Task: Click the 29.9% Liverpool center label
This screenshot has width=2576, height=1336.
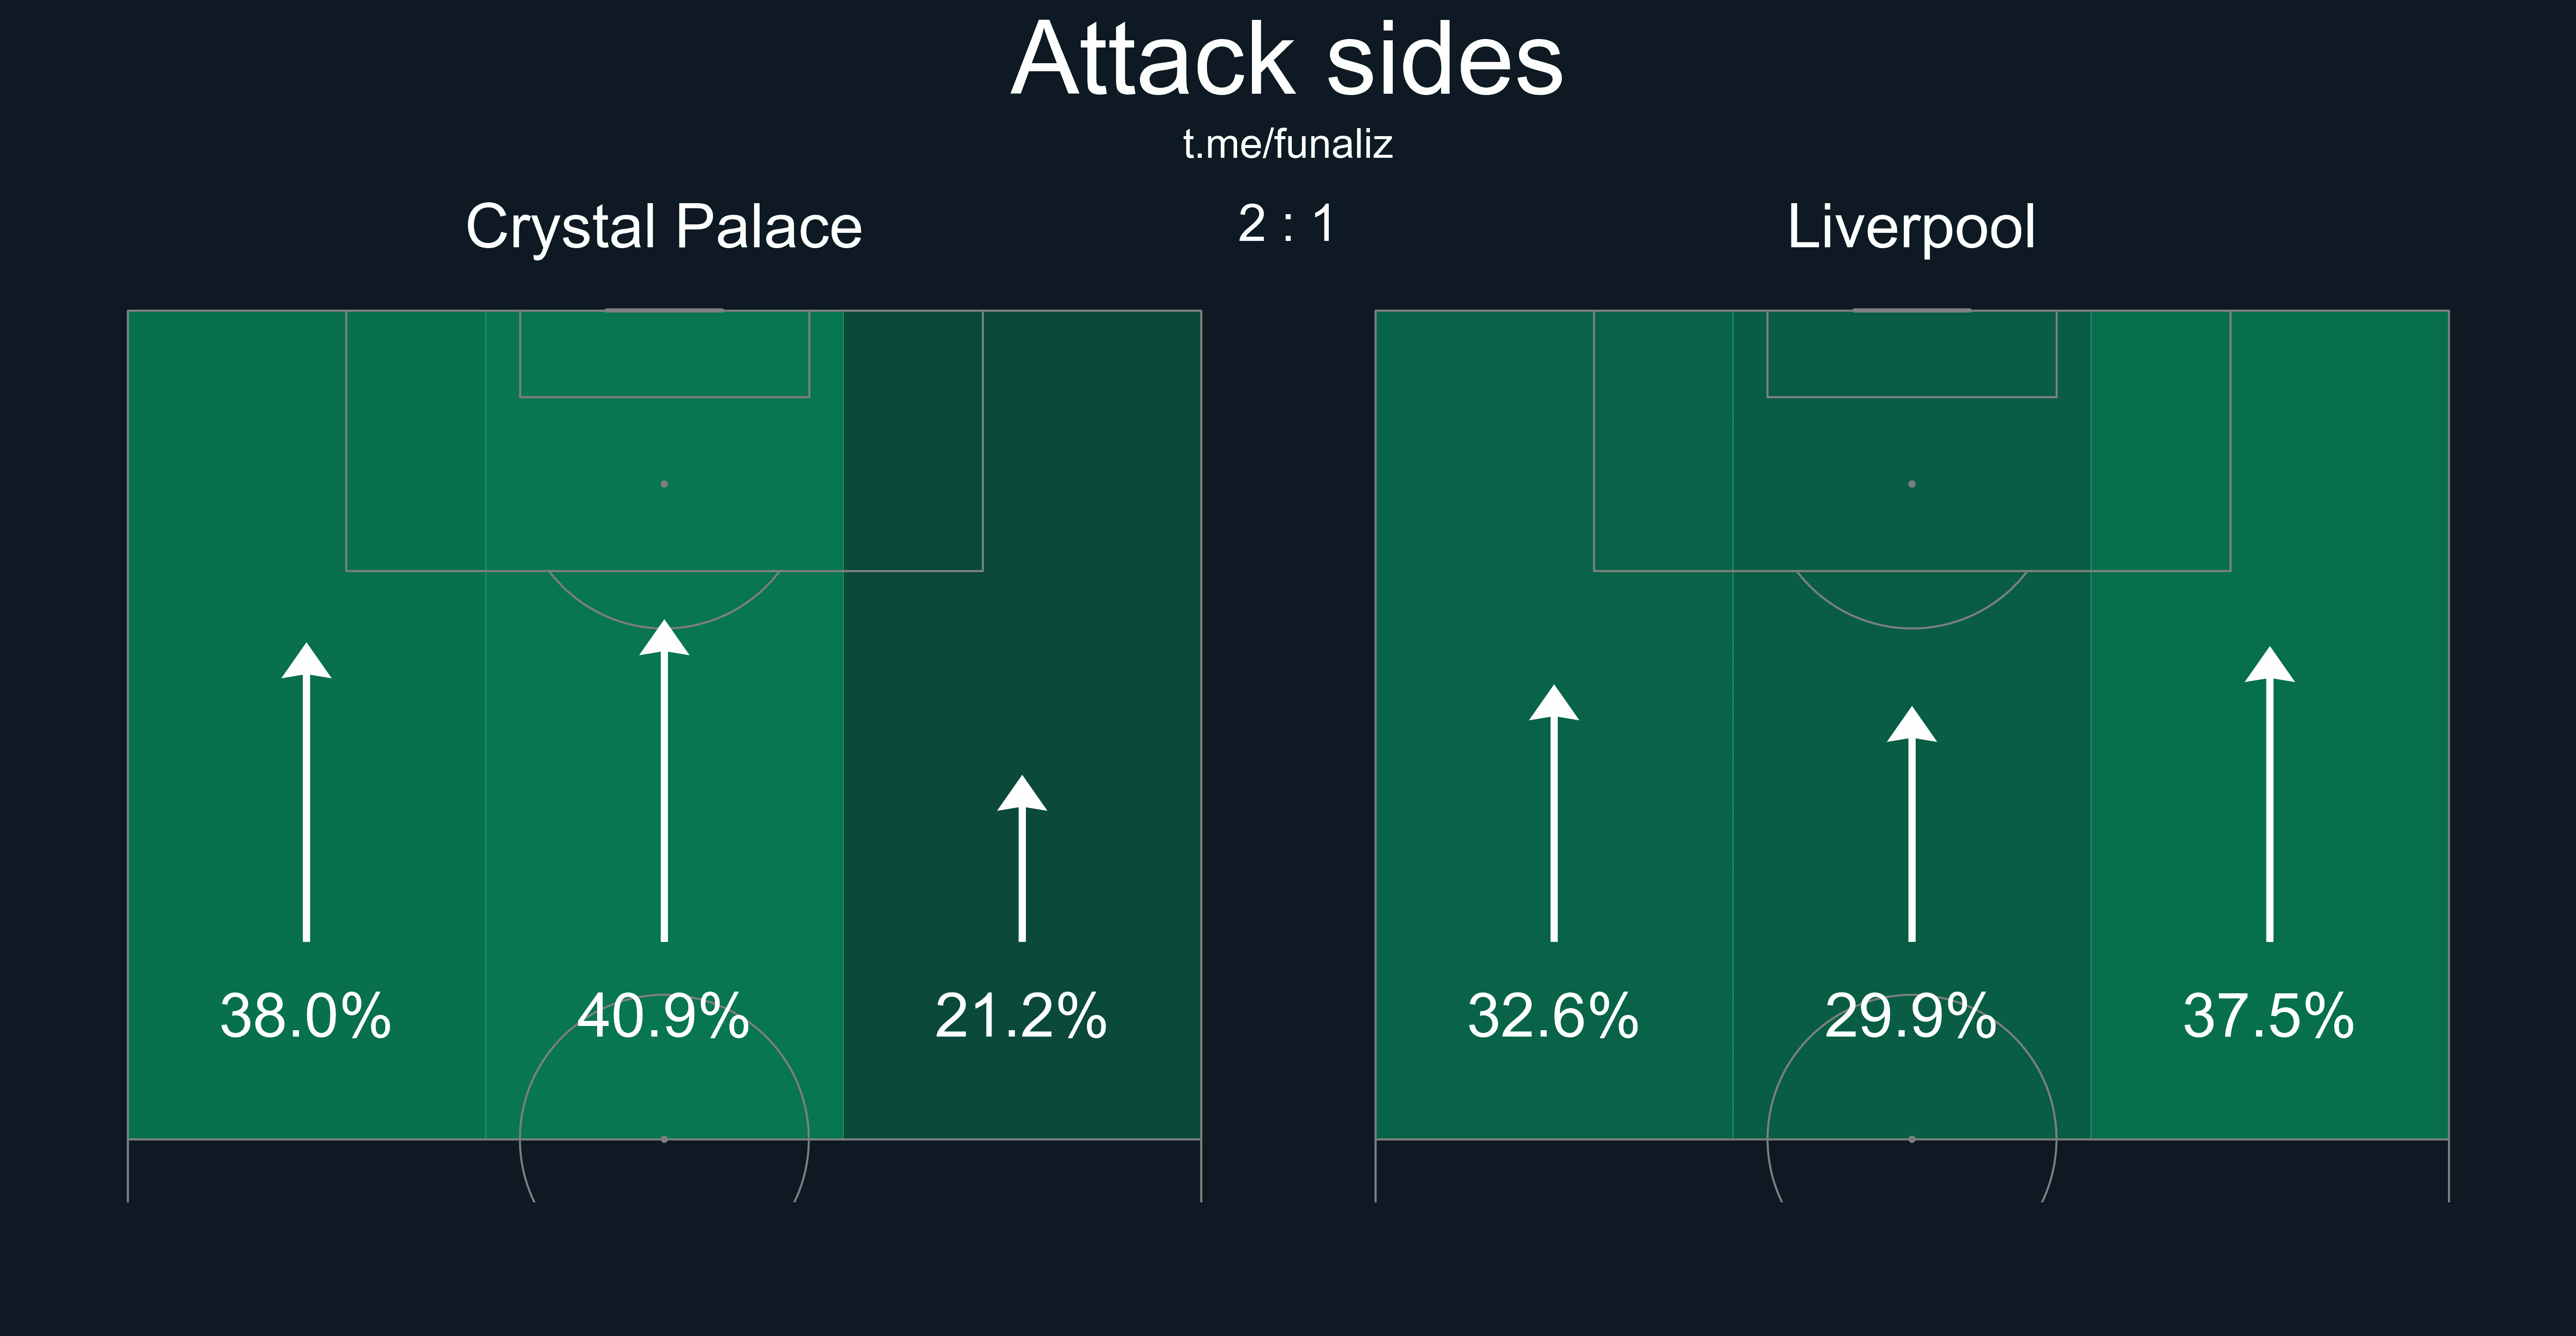Action: 1912,1016
